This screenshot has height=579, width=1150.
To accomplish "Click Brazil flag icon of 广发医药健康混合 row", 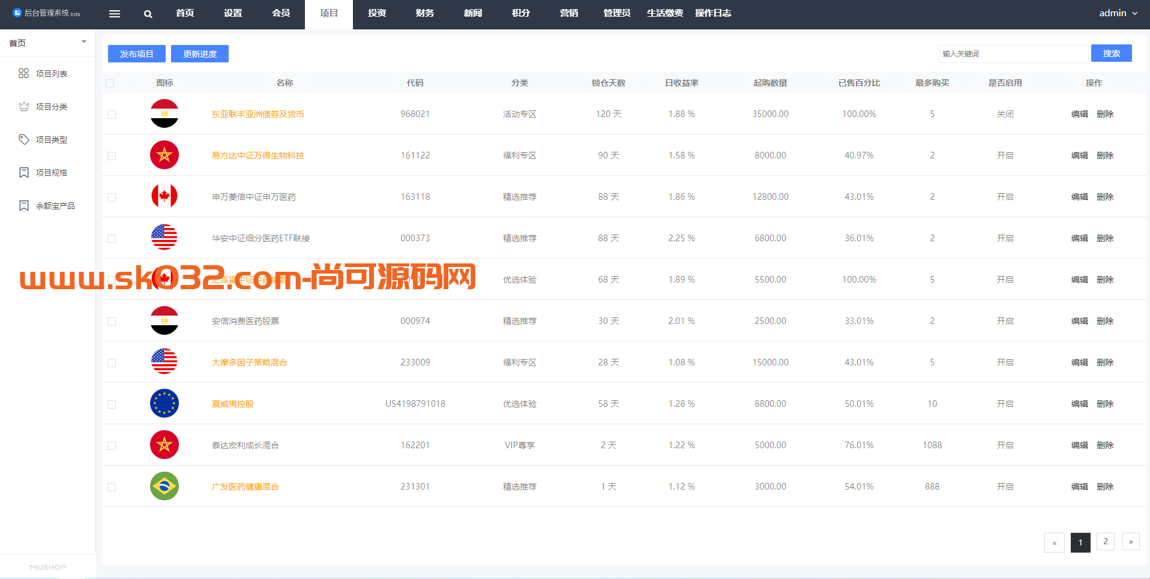I will 164,486.
